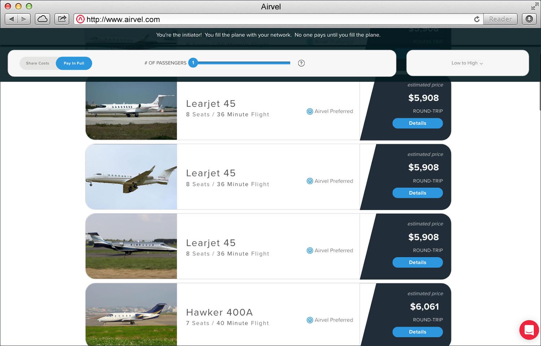This screenshot has height=346, width=541.
Task: Open the iCloud tabs cloud icon
Action: point(43,19)
